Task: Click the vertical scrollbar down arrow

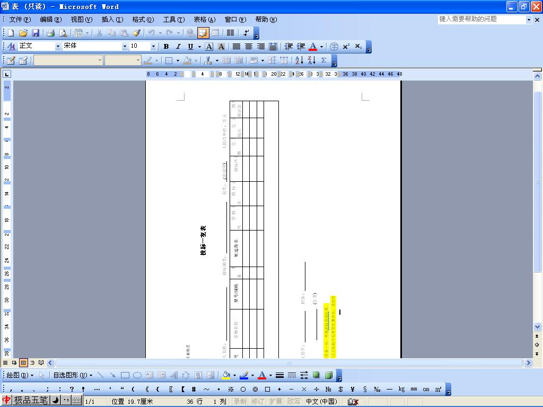Action: coord(537,326)
